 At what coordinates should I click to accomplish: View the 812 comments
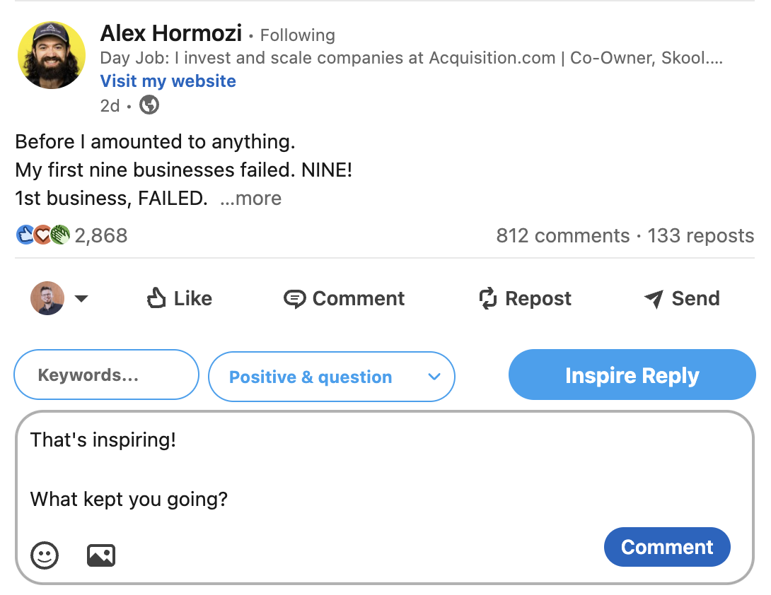click(x=563, y=235)
